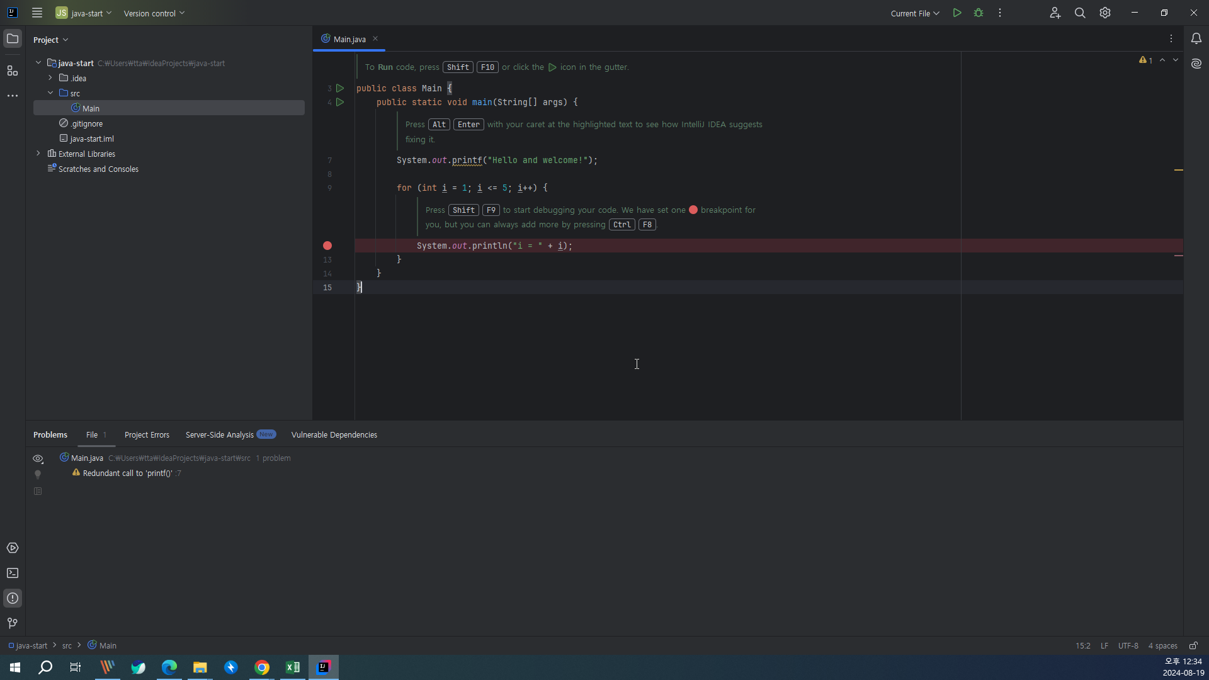Click the Debug bug icon
Viewport: 1209px width, 680px height.
(x=979, y=13)
